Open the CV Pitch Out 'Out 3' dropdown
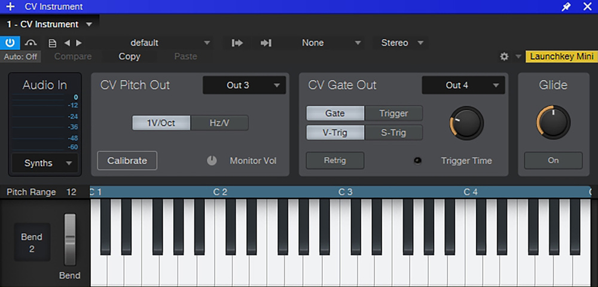Image resolution: width=598 pixels, height=287 pixels. (x=244, y=85)
